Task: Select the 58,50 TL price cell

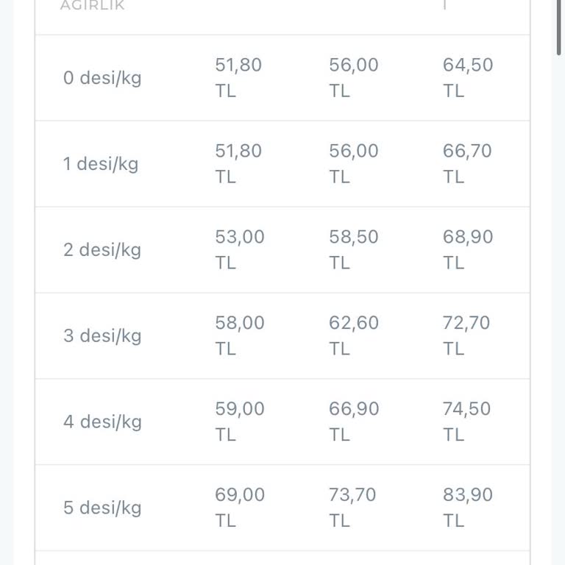Action: (x=354, y=250)
